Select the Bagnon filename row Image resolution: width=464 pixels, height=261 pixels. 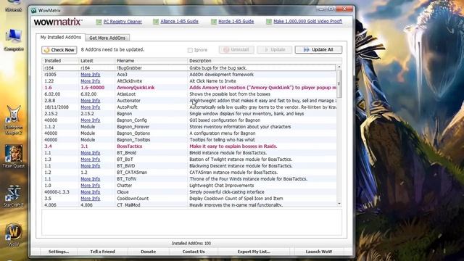189,114
